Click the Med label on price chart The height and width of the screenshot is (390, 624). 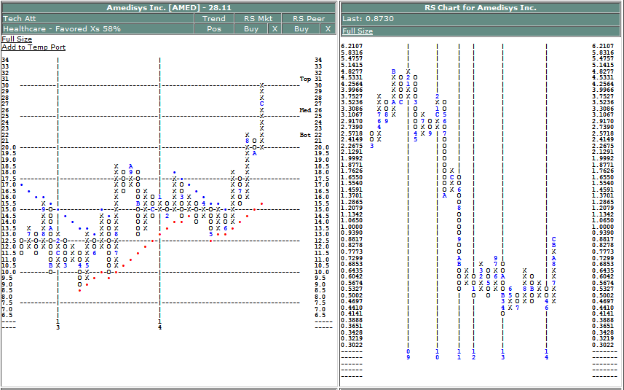(x=305, y=110)
